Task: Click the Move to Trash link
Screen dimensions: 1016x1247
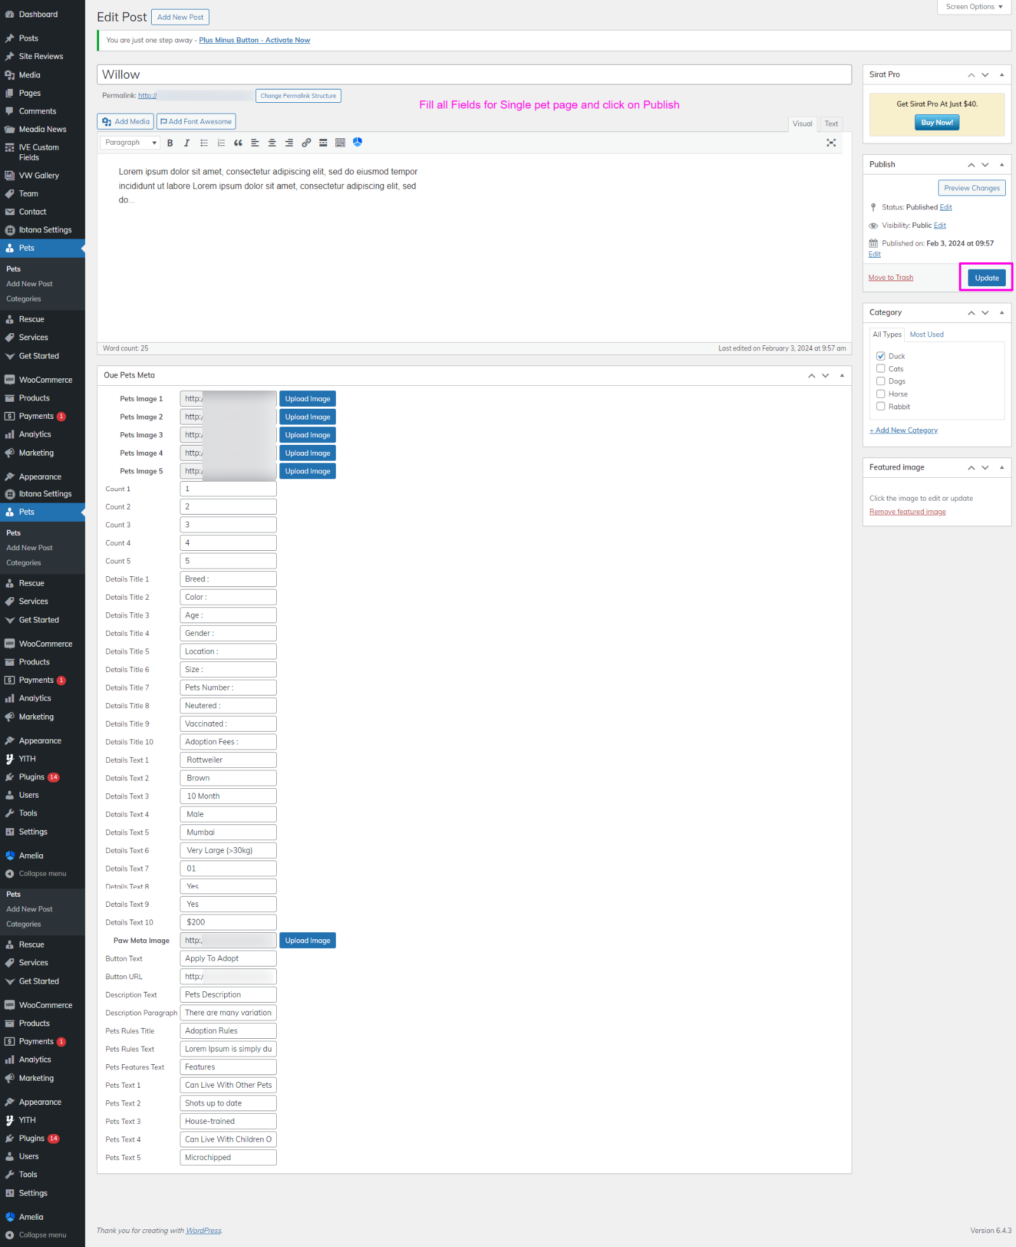Action: coord(890,278)
